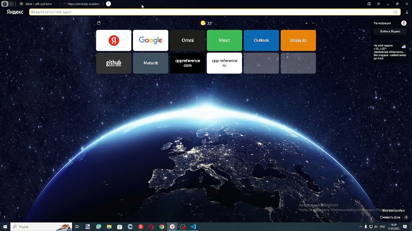Click the camera image-search icon in address bar
The image size is (412, 231).
click(x=395, y=12)
